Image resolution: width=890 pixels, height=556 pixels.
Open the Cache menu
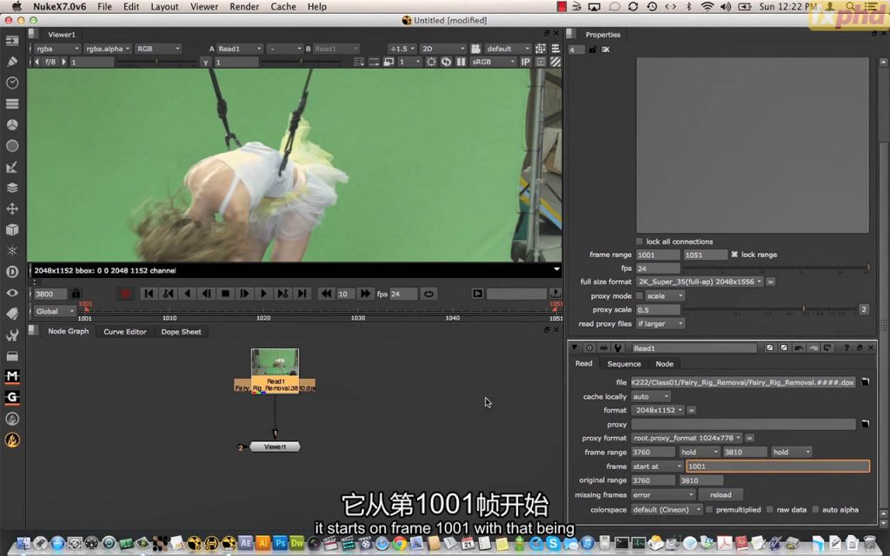283,7
